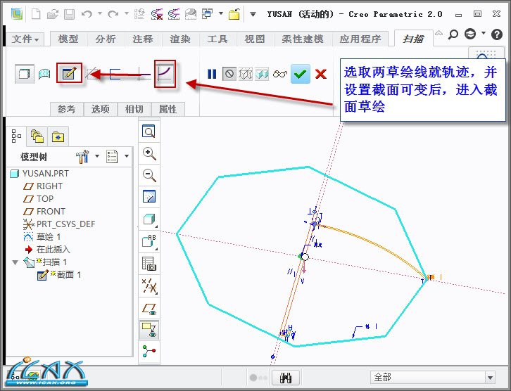Image resolution: width=511 pixels, height=391 pixels.
Task: Click the glasses preview icon
Action: [x=280, y=74]
